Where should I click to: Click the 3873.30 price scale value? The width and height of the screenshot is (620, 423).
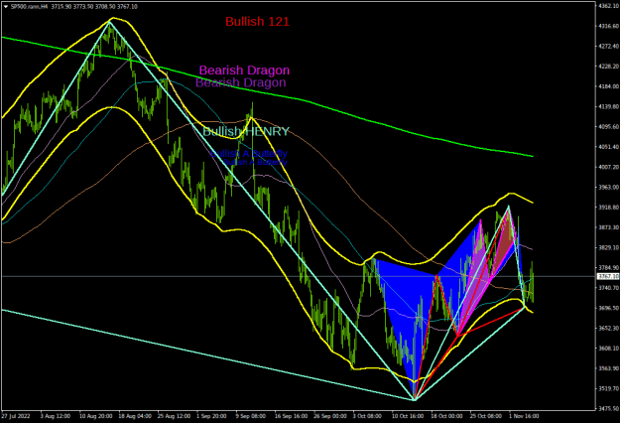608,227
